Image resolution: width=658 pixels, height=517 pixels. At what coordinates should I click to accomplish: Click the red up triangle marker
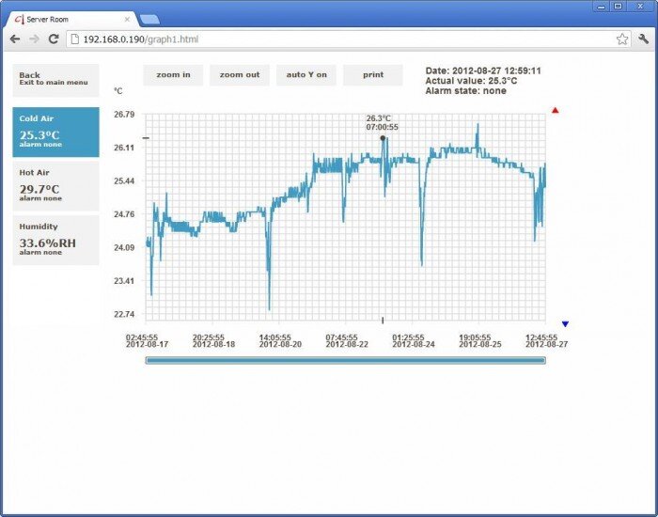[x=556, y=110]
